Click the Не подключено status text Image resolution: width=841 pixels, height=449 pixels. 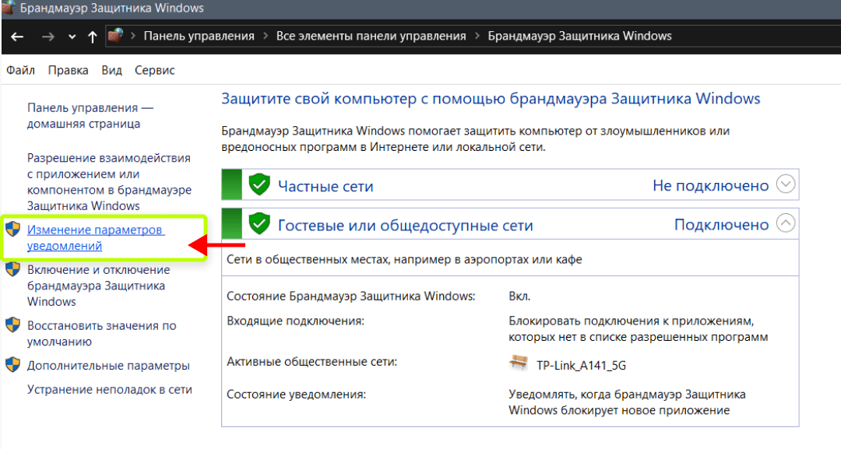pyautogui.click(x=711, y=185)
